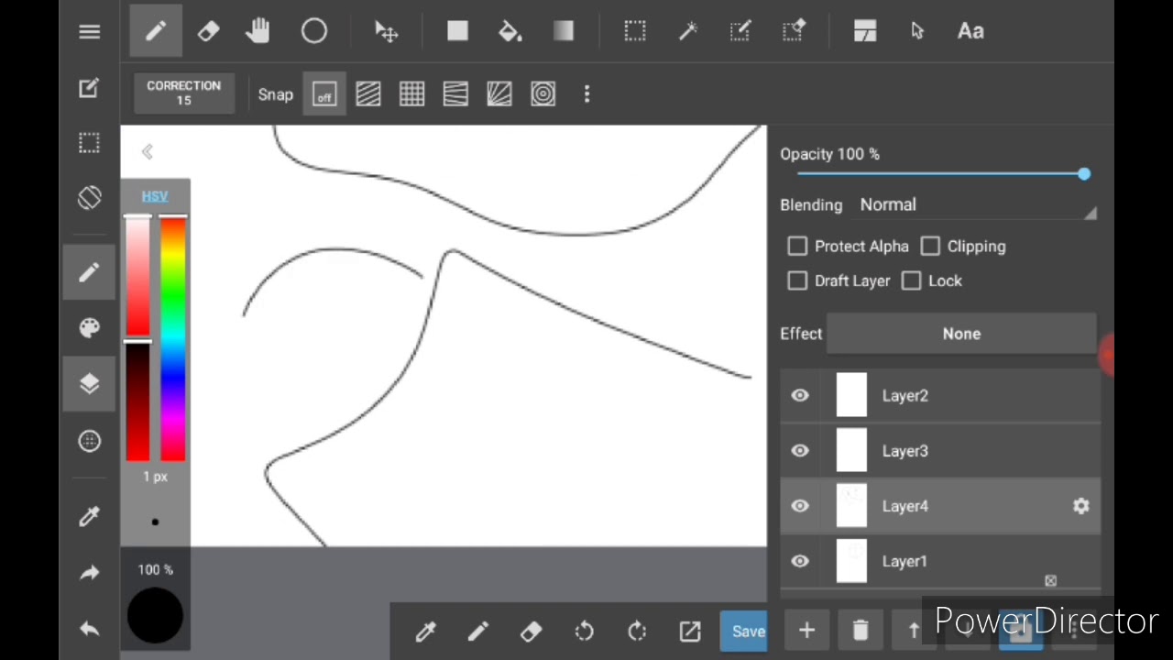Screen dimensions: 1173x660
Task: Enable the radial snap guide
Action: pyautogui.click(x=543, y=93)
